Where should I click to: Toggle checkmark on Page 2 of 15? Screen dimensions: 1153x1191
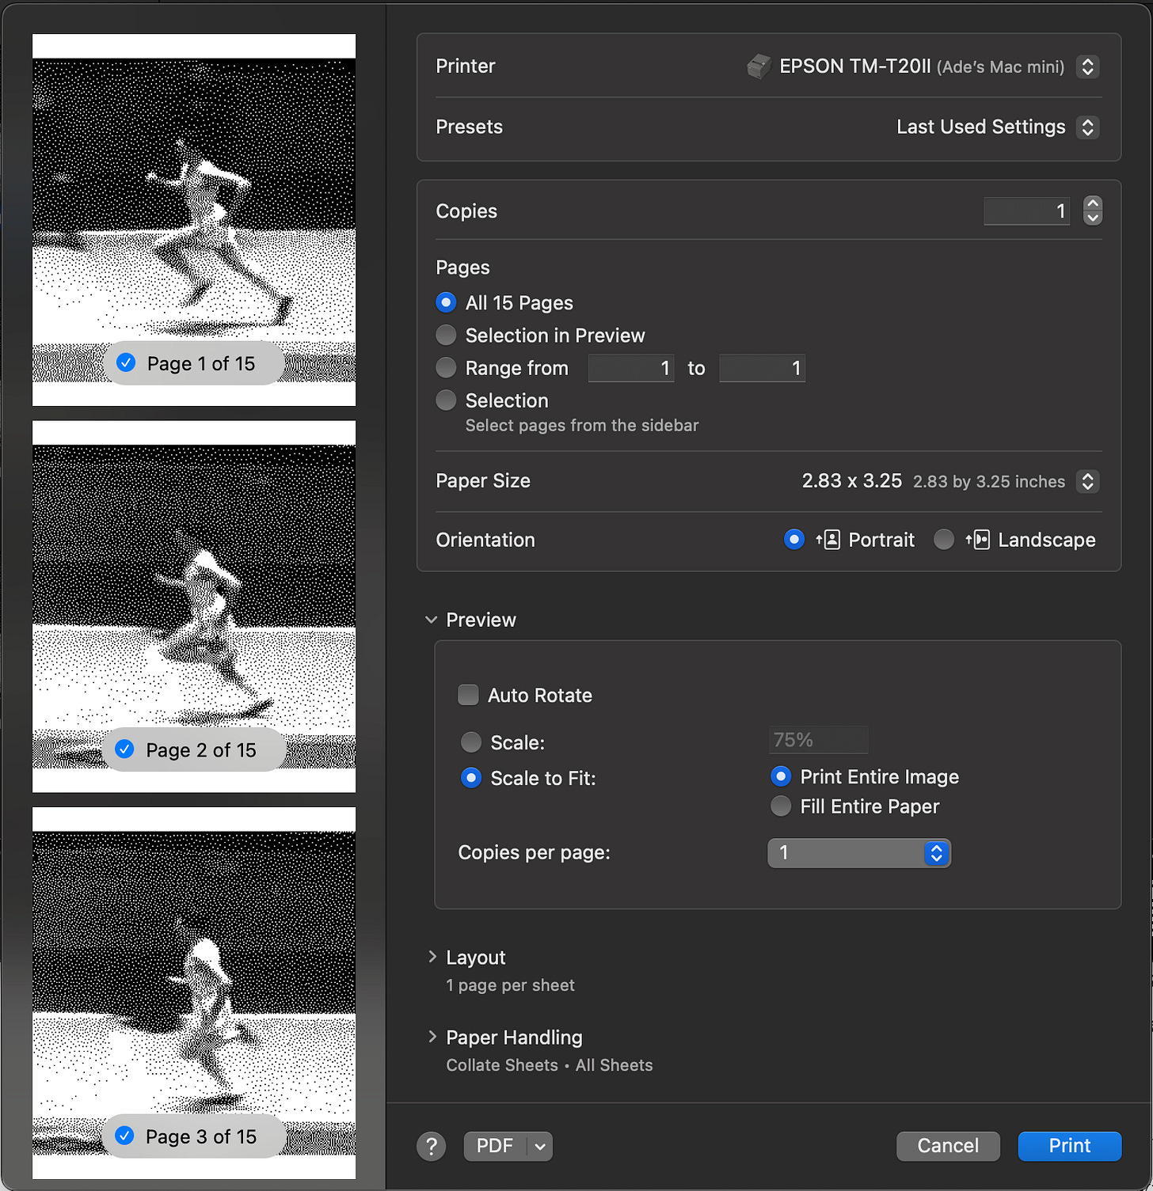(124, 749)
